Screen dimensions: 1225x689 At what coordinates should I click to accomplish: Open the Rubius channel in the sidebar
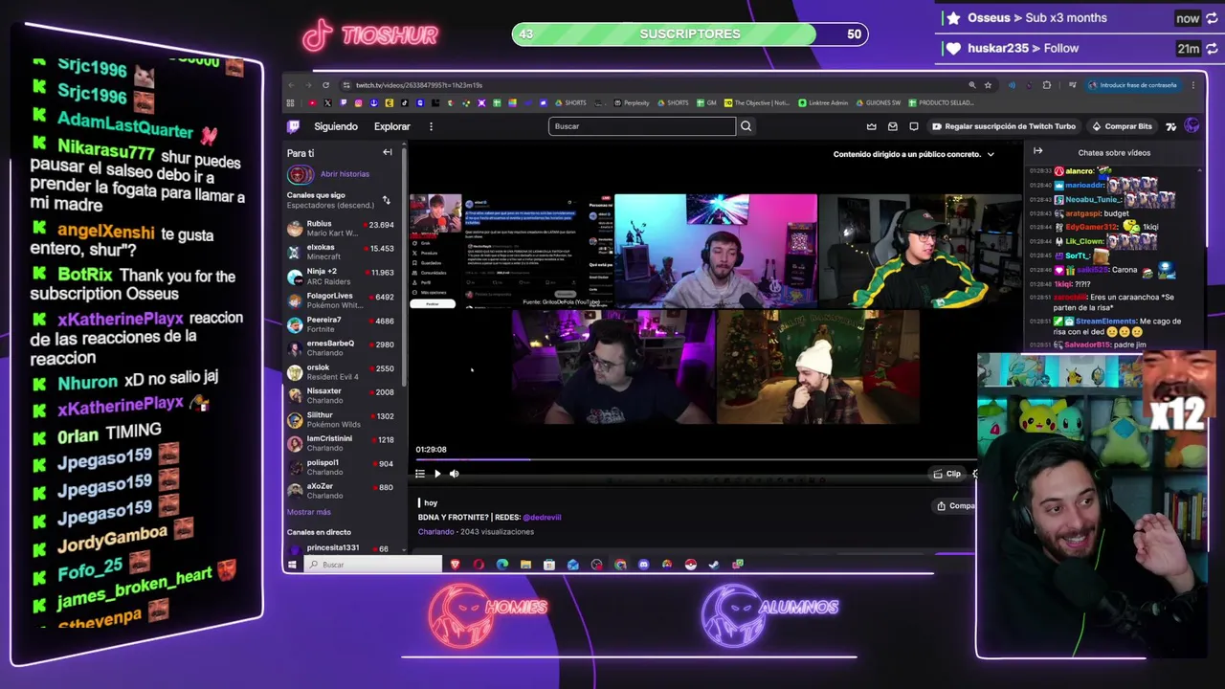[x=341, y=229]
